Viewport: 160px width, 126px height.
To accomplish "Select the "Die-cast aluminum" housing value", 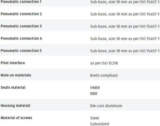I will pos(106,106).
